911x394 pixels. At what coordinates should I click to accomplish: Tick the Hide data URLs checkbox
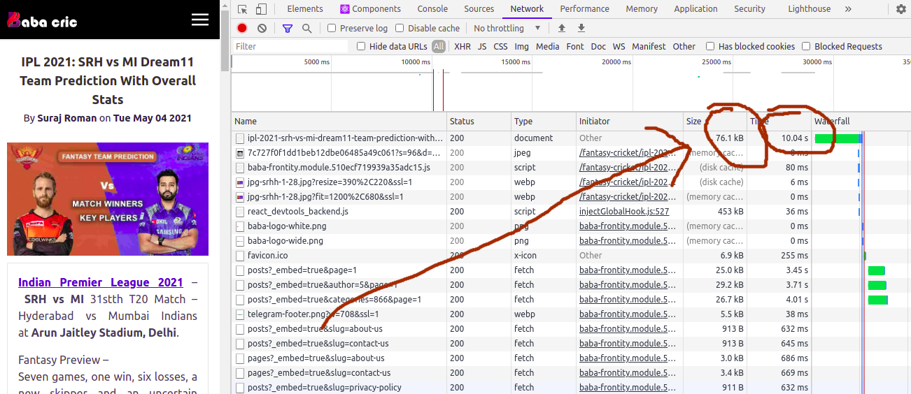pyautogui.click(x=361, y=47)
